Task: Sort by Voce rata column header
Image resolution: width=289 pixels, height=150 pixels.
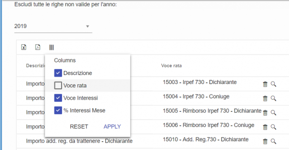Action: coord(171,66)
